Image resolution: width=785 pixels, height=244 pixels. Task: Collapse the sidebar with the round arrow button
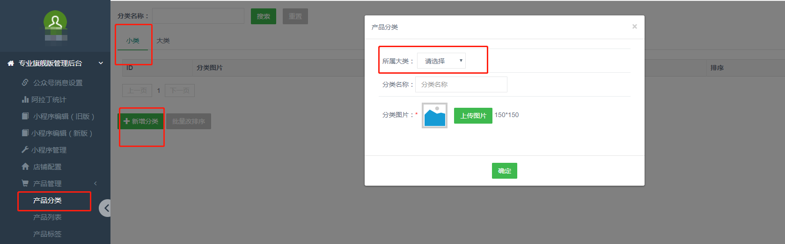click(106, 208)
